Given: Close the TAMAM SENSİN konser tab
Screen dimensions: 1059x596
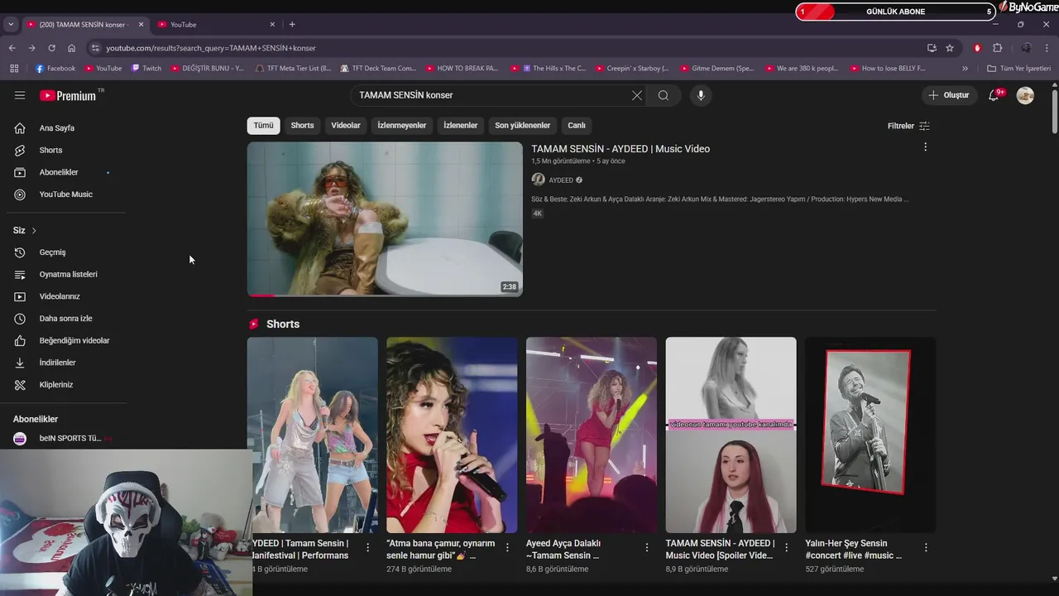Looking at the screenshot, I should tap(141, 25).
